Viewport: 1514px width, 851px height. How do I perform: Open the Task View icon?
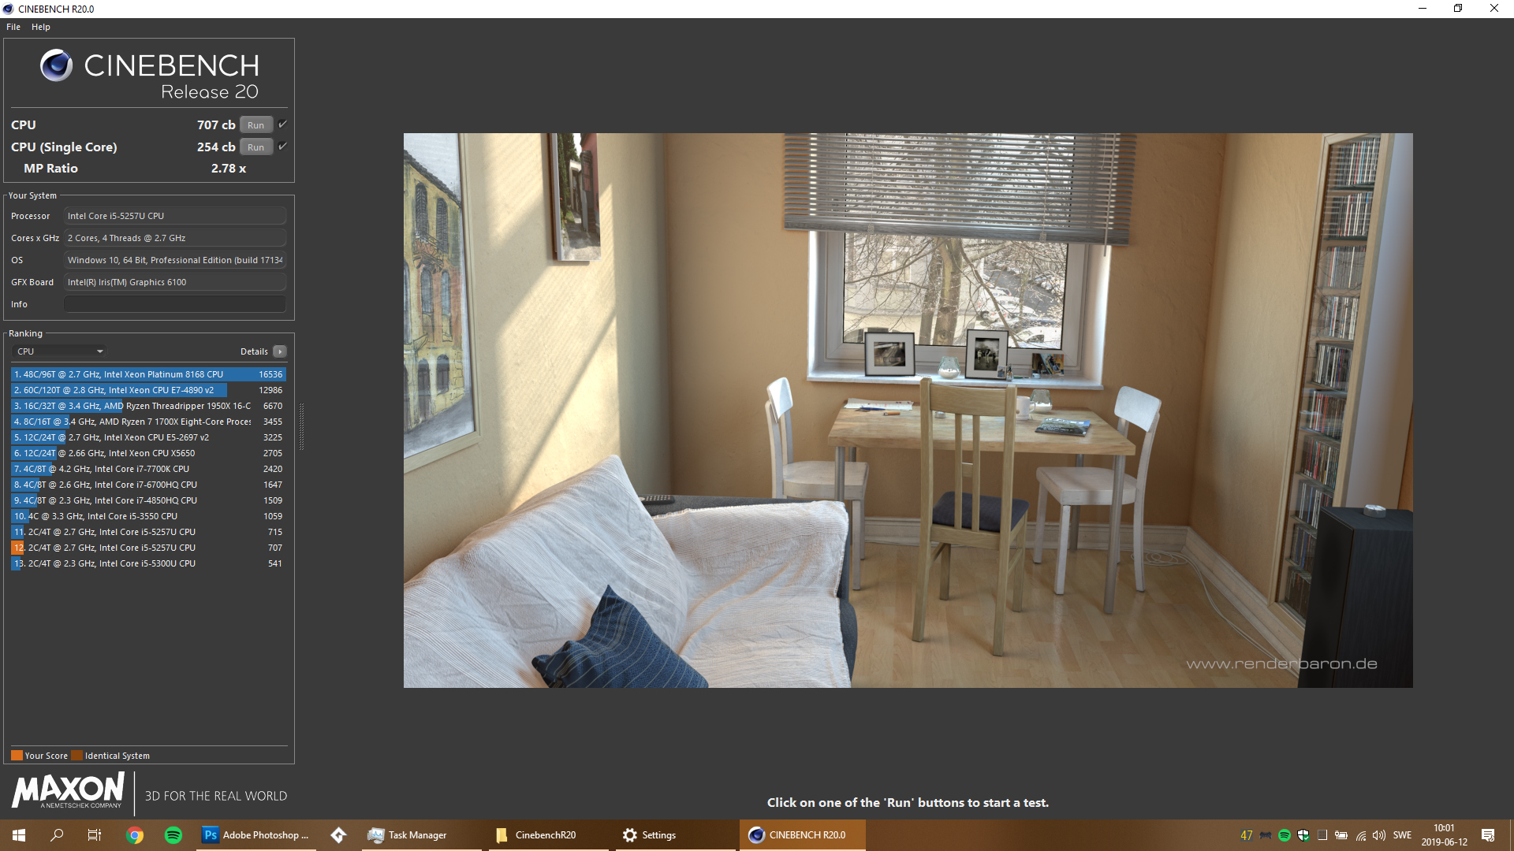point(94,835)
